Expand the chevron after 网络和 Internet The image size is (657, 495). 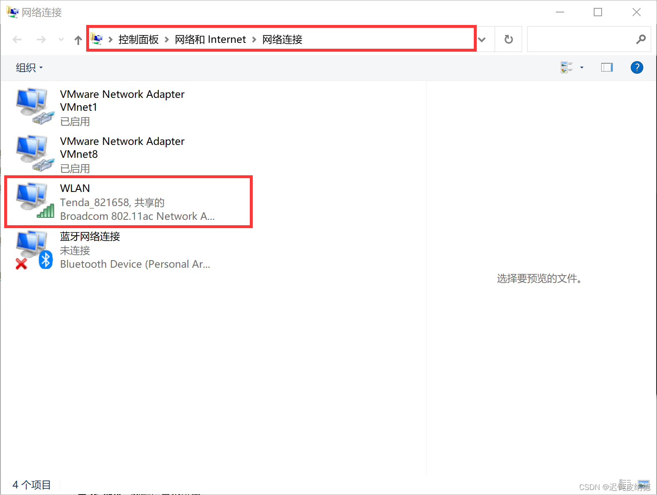(x=254, y=40)
